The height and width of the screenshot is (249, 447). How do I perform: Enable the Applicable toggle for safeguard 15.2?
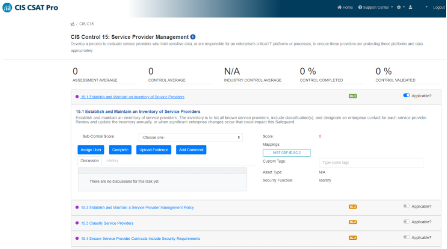tap(406, 206)
